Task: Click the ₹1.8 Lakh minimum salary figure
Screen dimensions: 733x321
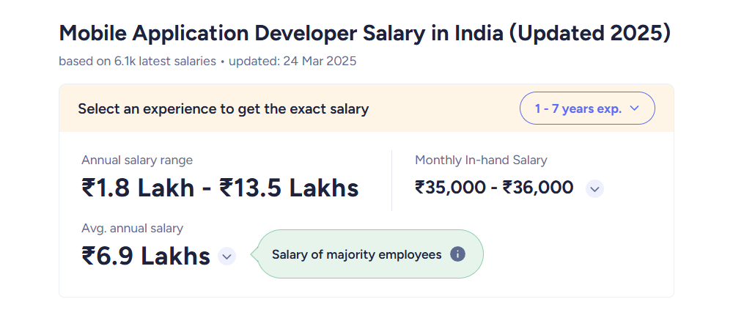Action: click(x=138, y=188)
